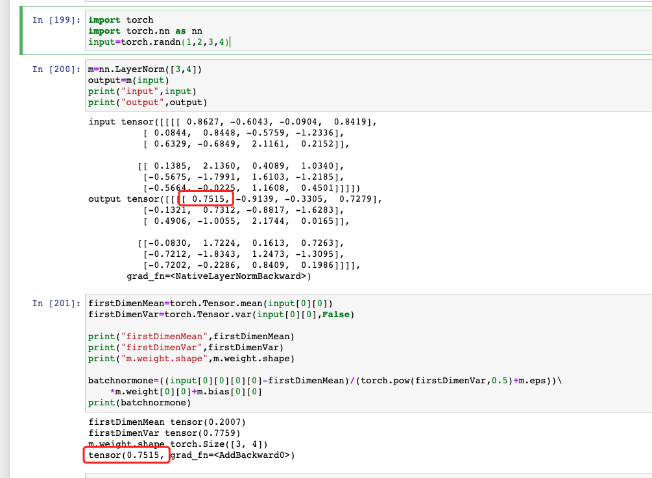Click the 'input tensor' first output row

pos(234,121)
